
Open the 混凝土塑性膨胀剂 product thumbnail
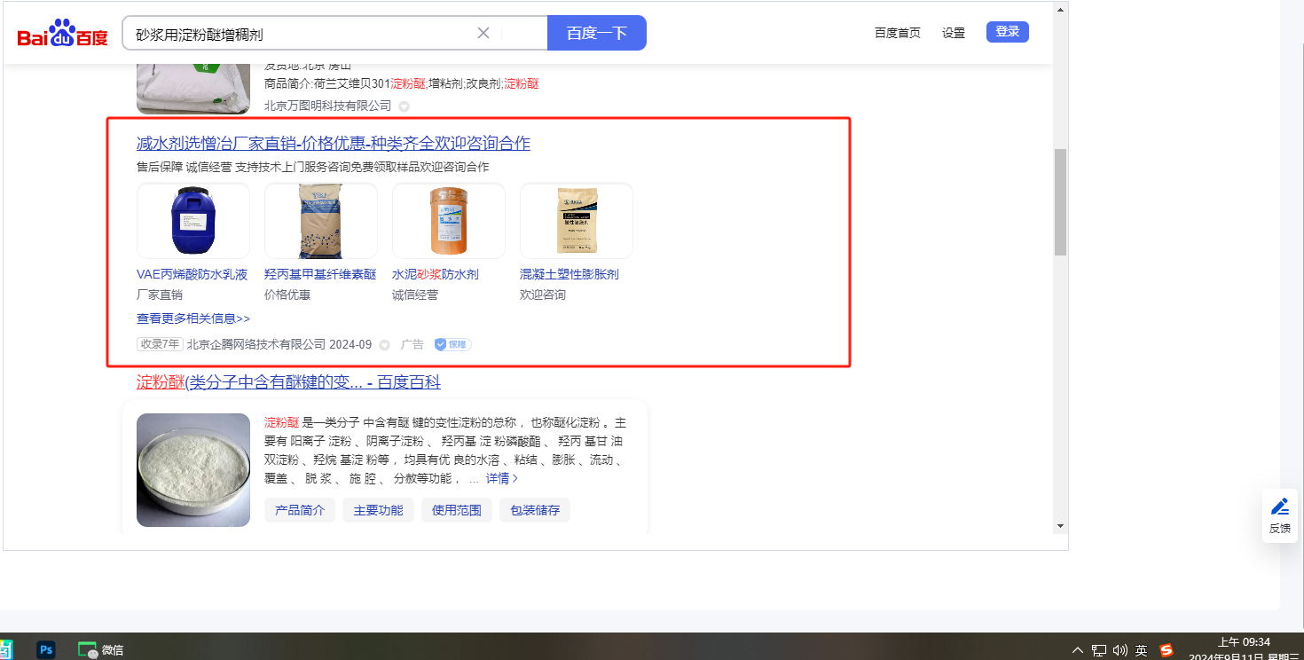tap(577, 221)
